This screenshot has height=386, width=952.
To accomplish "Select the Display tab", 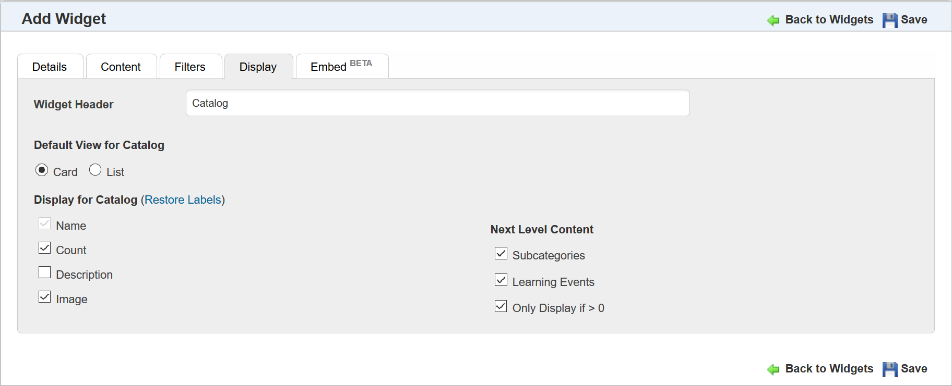I will tap(258, 67).
